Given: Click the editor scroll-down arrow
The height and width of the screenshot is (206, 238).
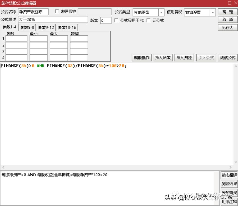Looking at the screenshot, I should point(236,162).
